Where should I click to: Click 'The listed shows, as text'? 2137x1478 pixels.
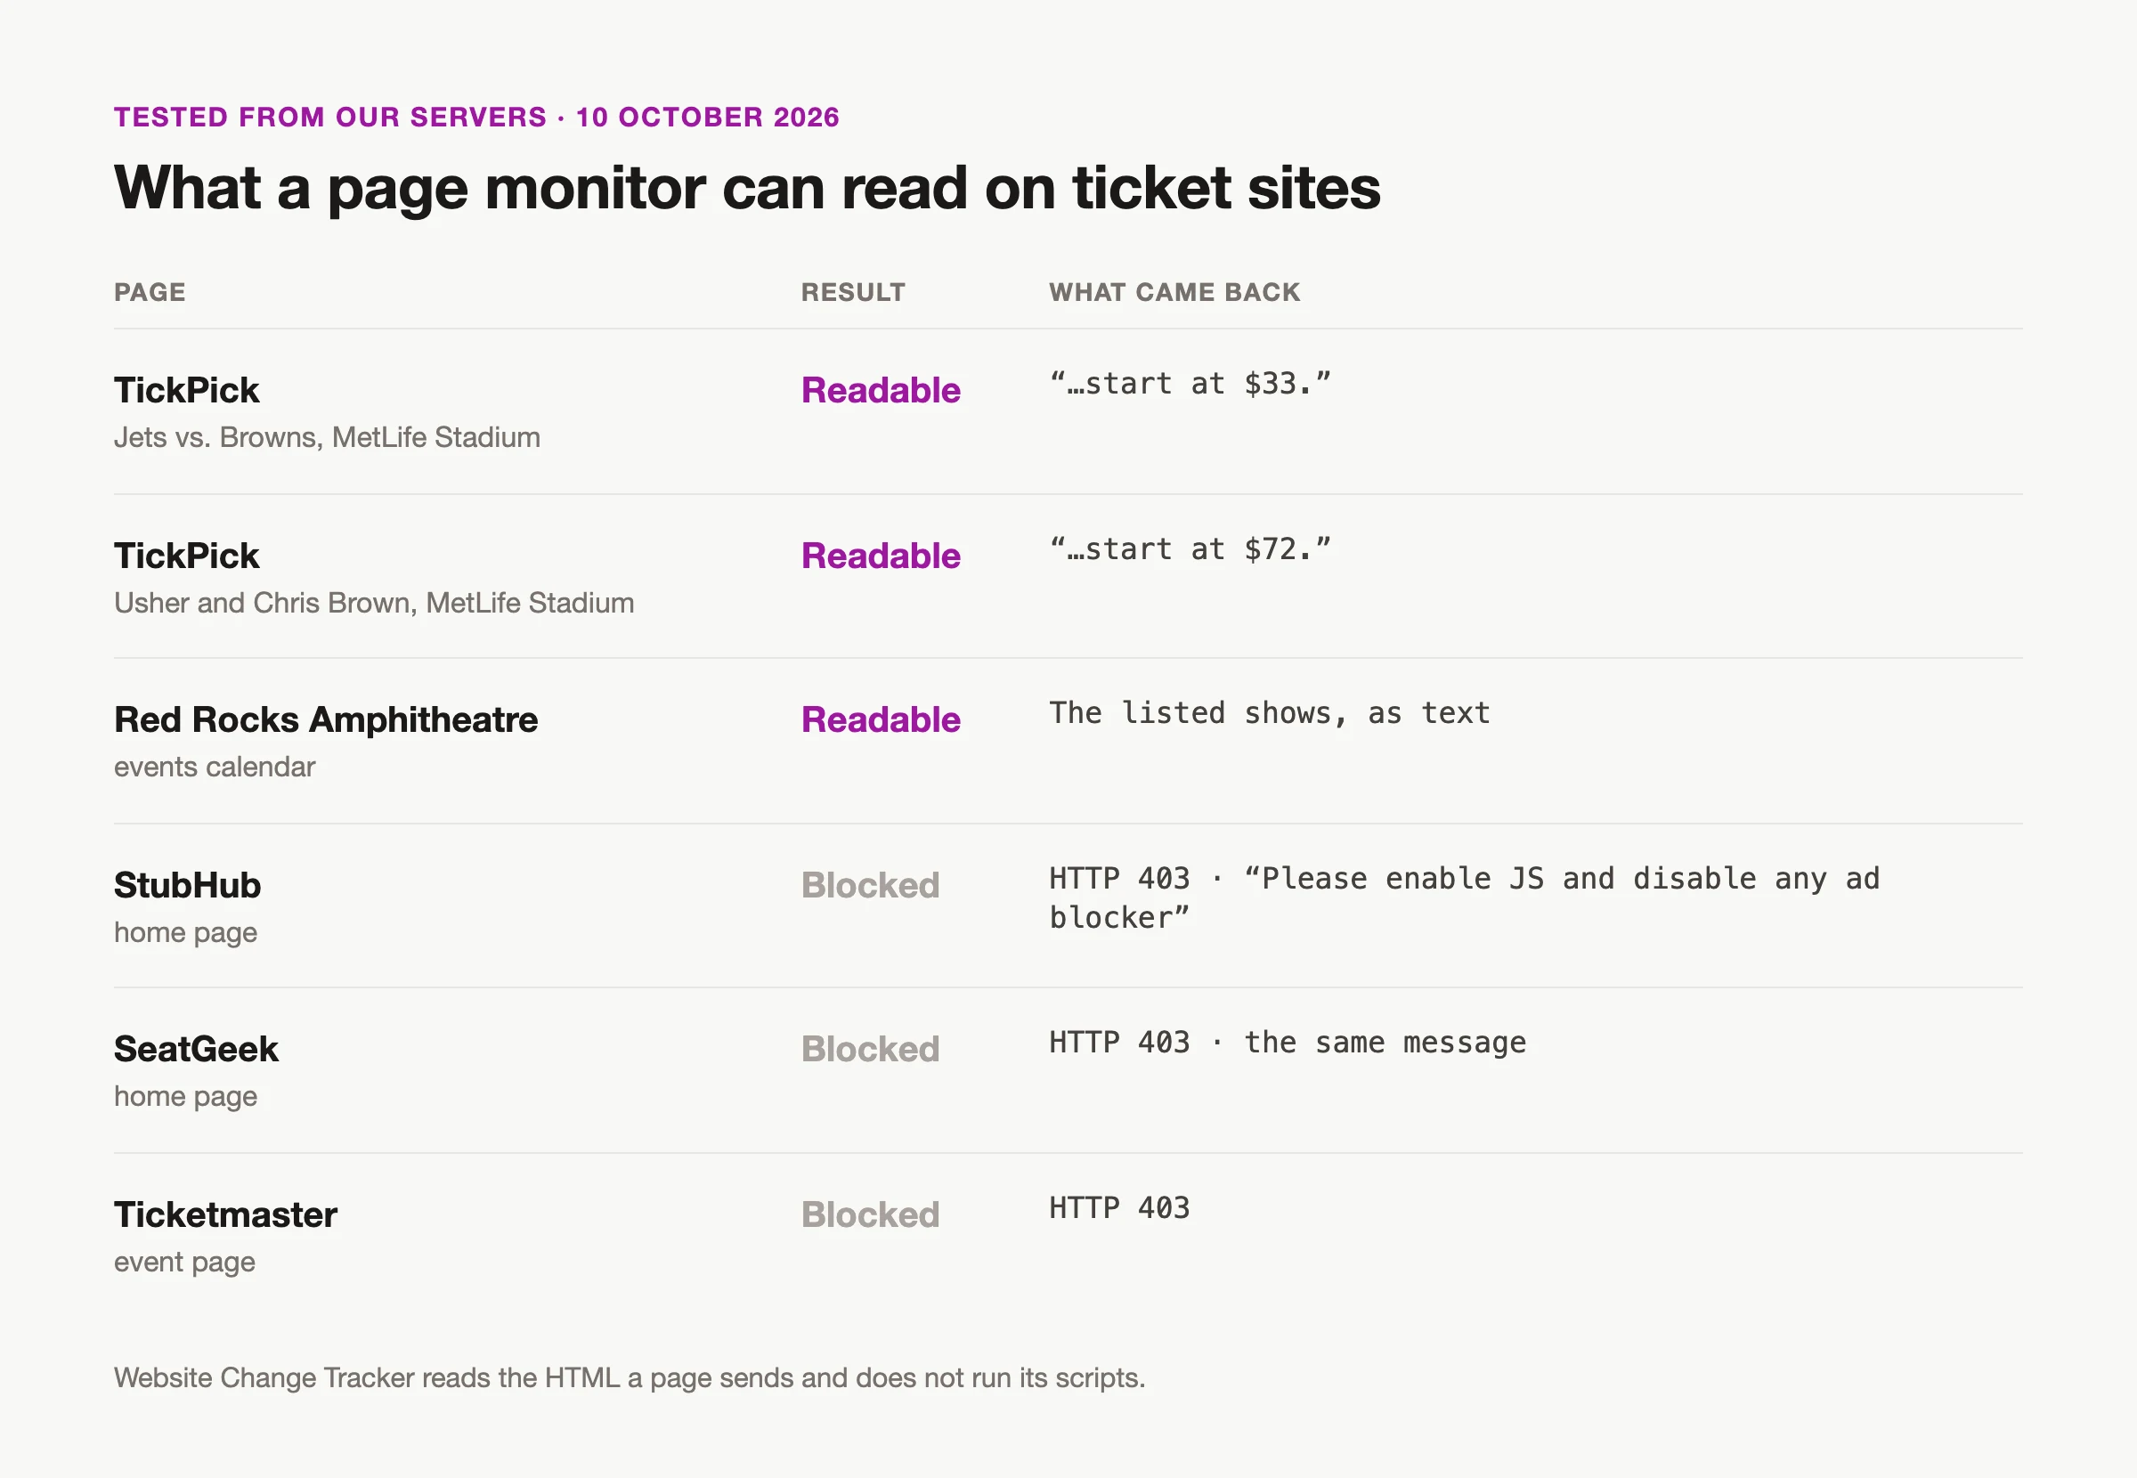[x=1270, y=713]
